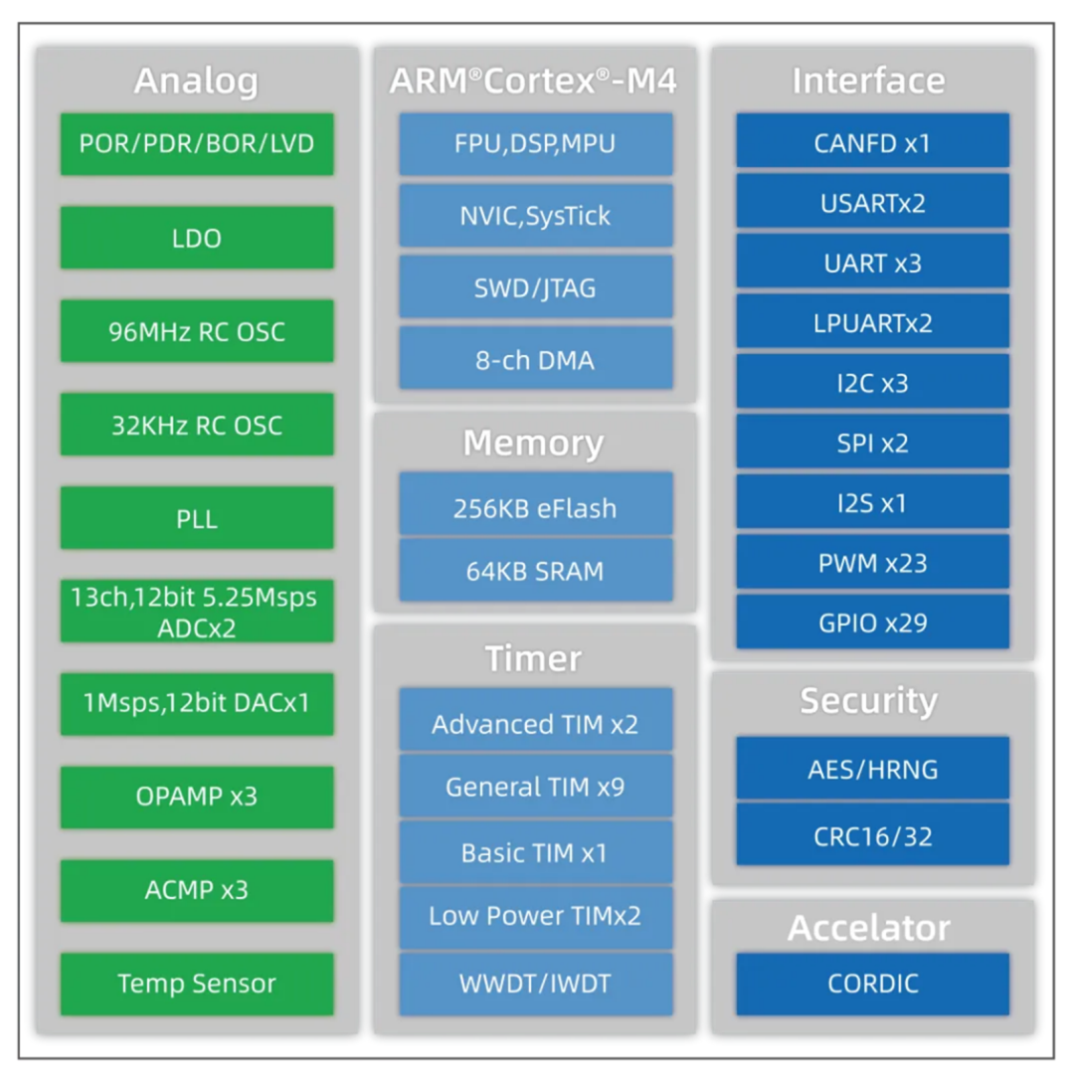
Task: Select the WWDT/IWDT timer block
Action: pyautogui.click(x=536, y=984)
